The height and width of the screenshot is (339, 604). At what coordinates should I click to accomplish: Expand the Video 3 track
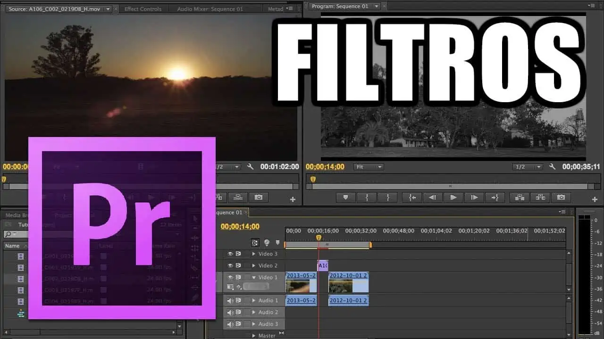(x=254, y=254)
